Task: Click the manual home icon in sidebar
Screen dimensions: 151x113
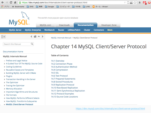Action: (x=35, y=36)
